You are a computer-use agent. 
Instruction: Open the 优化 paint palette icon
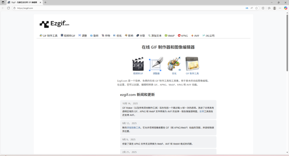174,64
